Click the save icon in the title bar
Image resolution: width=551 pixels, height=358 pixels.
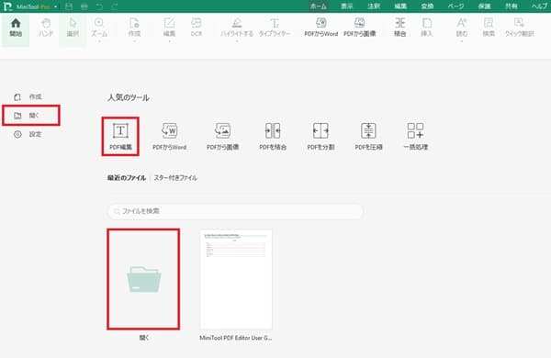[x=69, y=6]
